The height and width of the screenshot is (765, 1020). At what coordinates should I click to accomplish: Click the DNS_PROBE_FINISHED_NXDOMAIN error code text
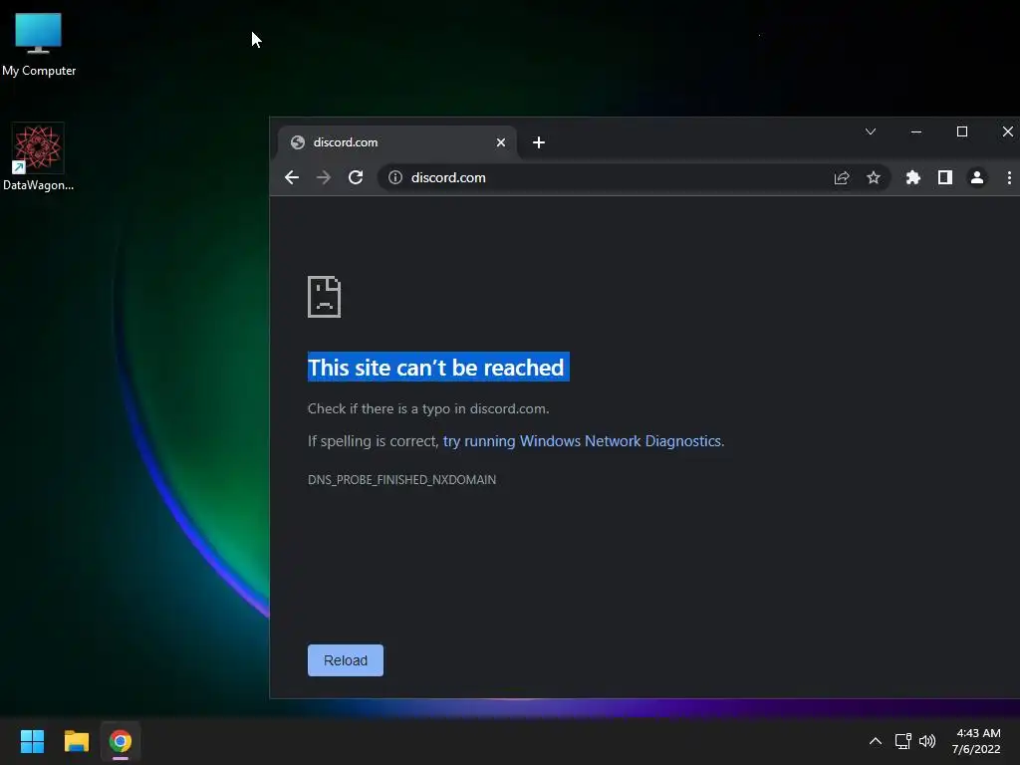click(x=402, y=480)
